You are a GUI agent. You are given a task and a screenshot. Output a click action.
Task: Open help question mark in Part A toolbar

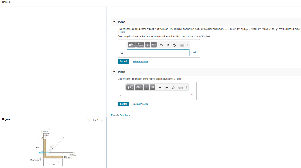coord(188,45)
